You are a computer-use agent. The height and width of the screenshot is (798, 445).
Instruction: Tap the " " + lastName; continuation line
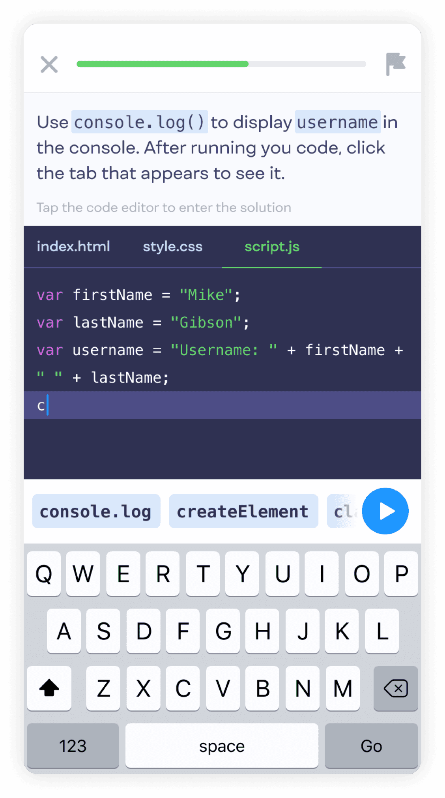pyautogui.click(x=103, y=378)
